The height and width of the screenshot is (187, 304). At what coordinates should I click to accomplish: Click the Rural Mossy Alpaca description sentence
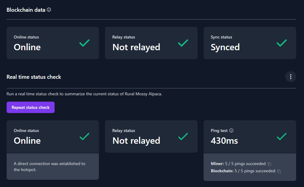click(x=84, y=94)
